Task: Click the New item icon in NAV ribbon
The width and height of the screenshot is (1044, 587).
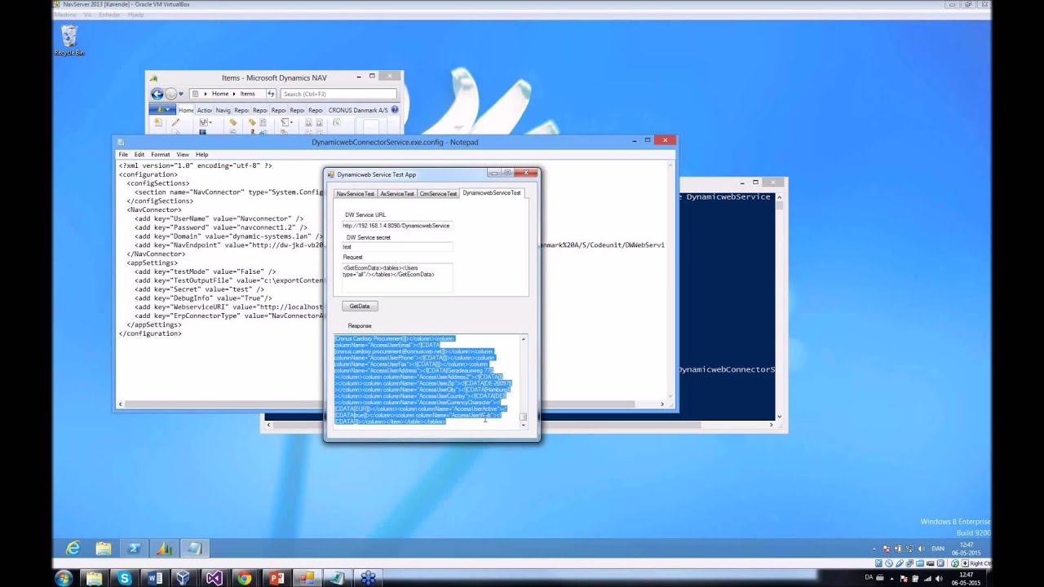Action: tap(158, 123)
